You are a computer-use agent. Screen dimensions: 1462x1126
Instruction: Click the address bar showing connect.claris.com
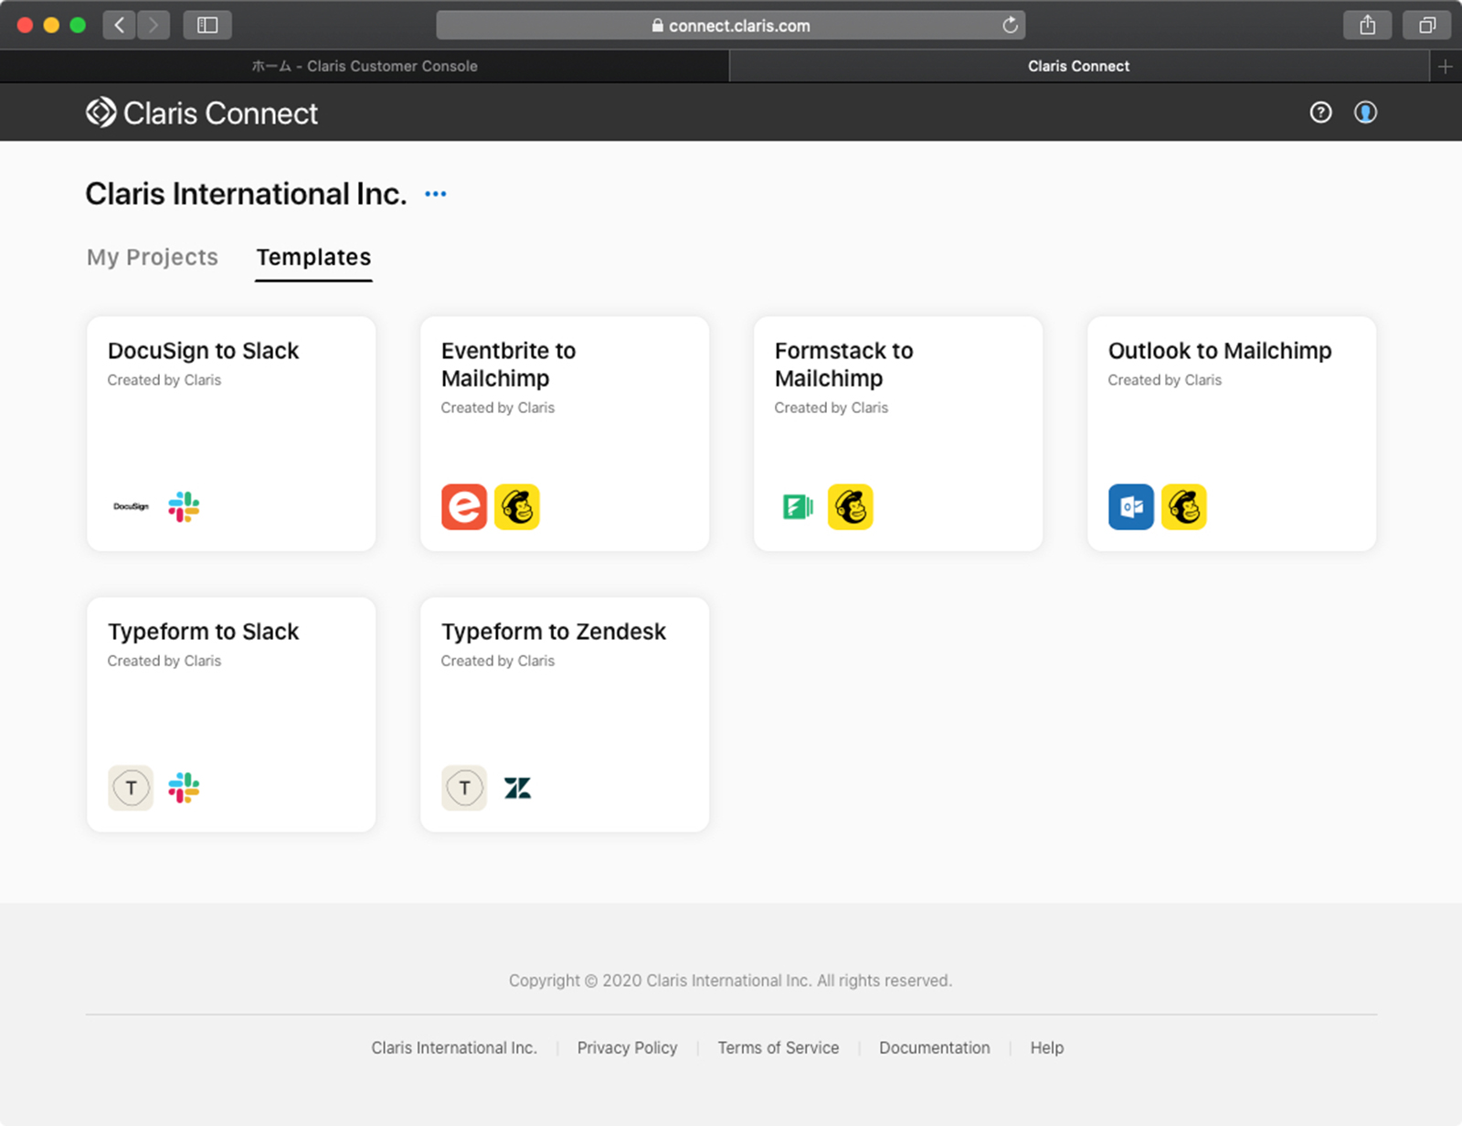[x=730, y=26]
